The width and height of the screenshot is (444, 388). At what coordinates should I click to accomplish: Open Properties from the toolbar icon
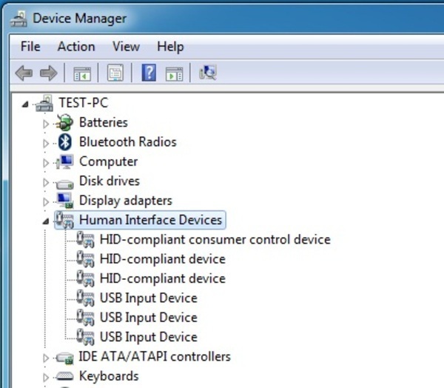(115, 73)
